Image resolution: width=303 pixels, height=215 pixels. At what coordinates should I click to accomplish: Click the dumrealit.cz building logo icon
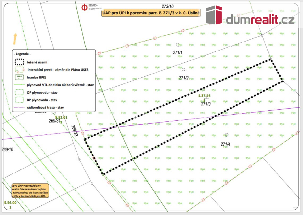[x=214, y=15]
